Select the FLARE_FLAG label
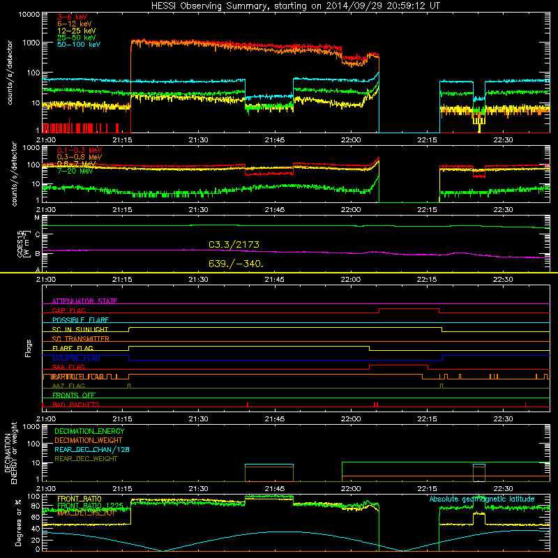Image resolution: width=558 pixels, height=558 pixels. (73, 348)
